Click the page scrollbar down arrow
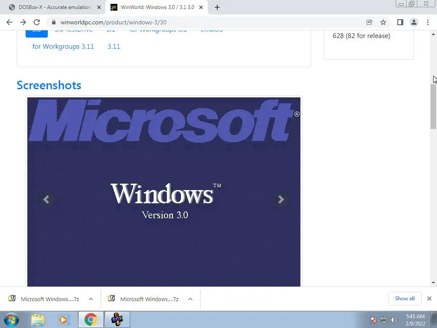 [x=434, y=283]
